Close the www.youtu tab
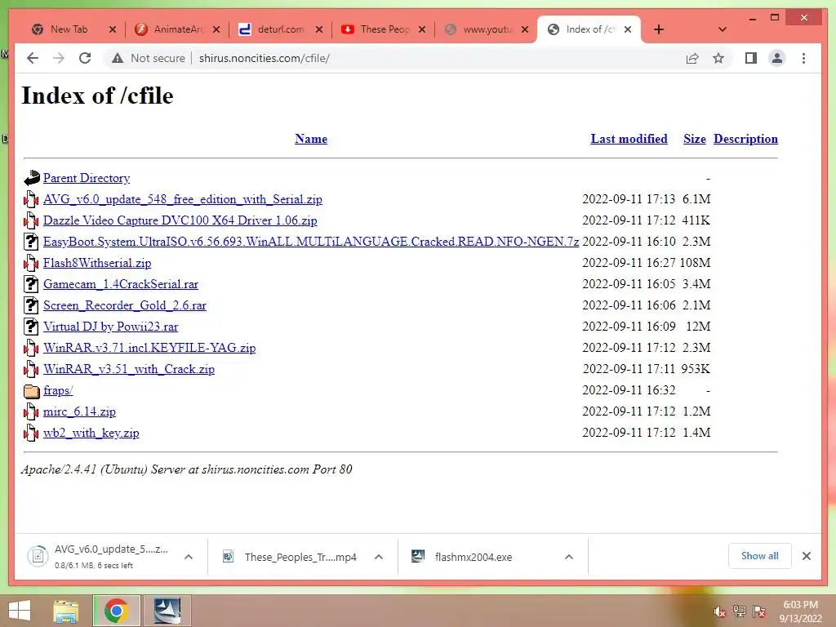 point(525,29)
